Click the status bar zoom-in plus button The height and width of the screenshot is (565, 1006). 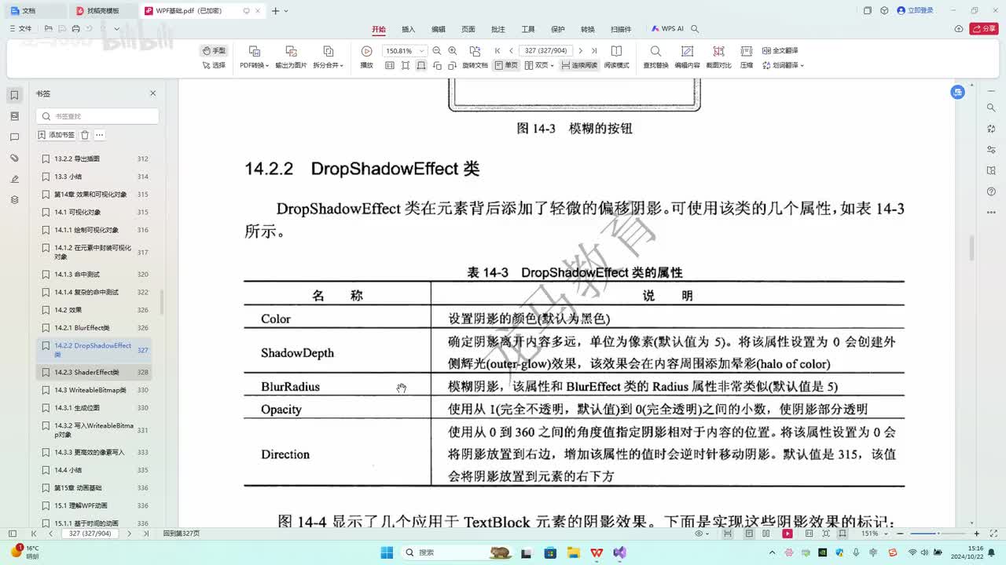click(x=977, y=534)
